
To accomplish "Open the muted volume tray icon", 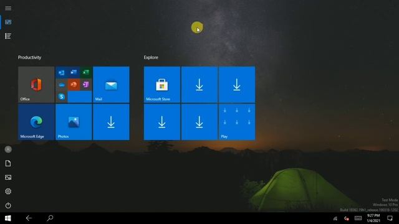I will [347, 218].
